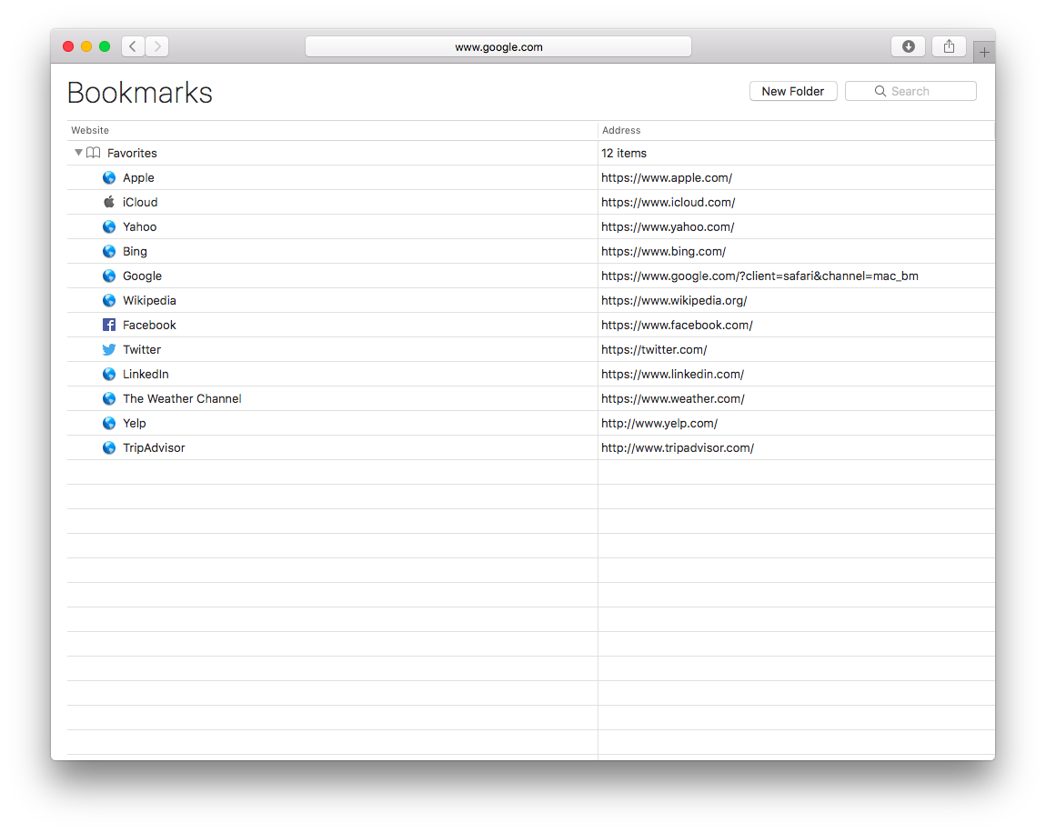The width and height of the screenshot is (1046, 833).
Task: Click the Safari forward arrow button
Action: 157,46
